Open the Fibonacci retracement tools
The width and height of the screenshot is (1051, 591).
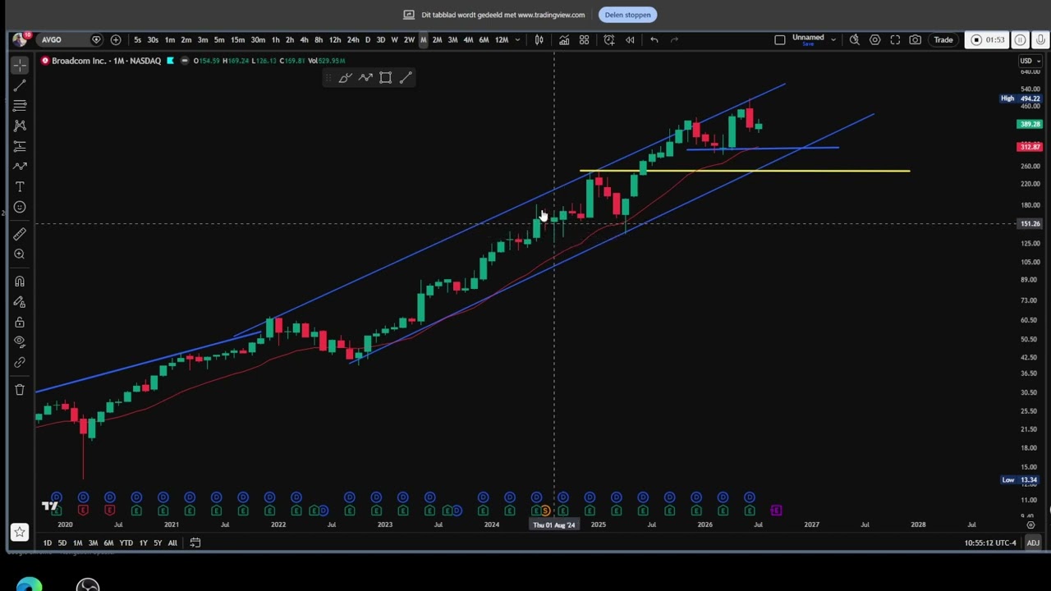pyautogui.click(x=20, y=105)
